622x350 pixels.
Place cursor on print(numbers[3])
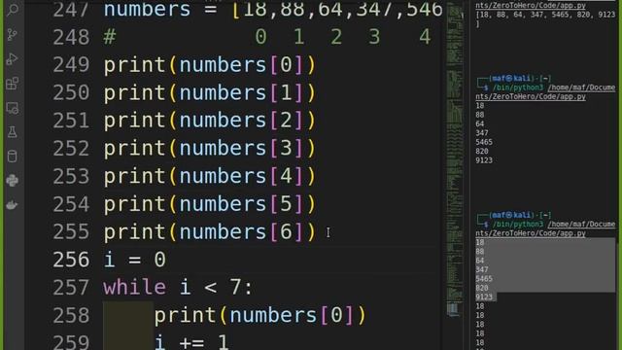tap(210, 149)
